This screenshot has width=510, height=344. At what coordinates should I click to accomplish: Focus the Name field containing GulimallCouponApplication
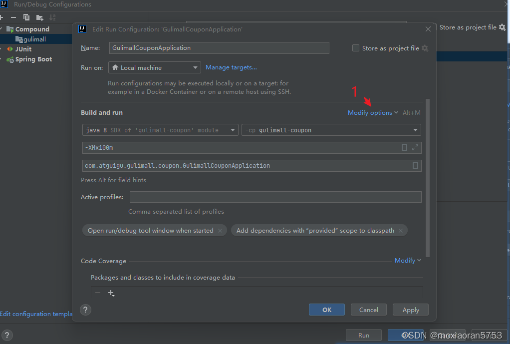coord(219,48)
